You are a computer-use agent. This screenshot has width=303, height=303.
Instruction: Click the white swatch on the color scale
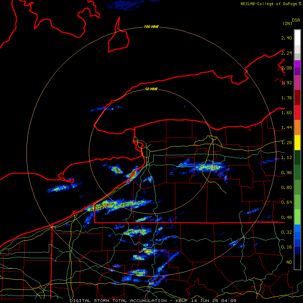point(297,38)
